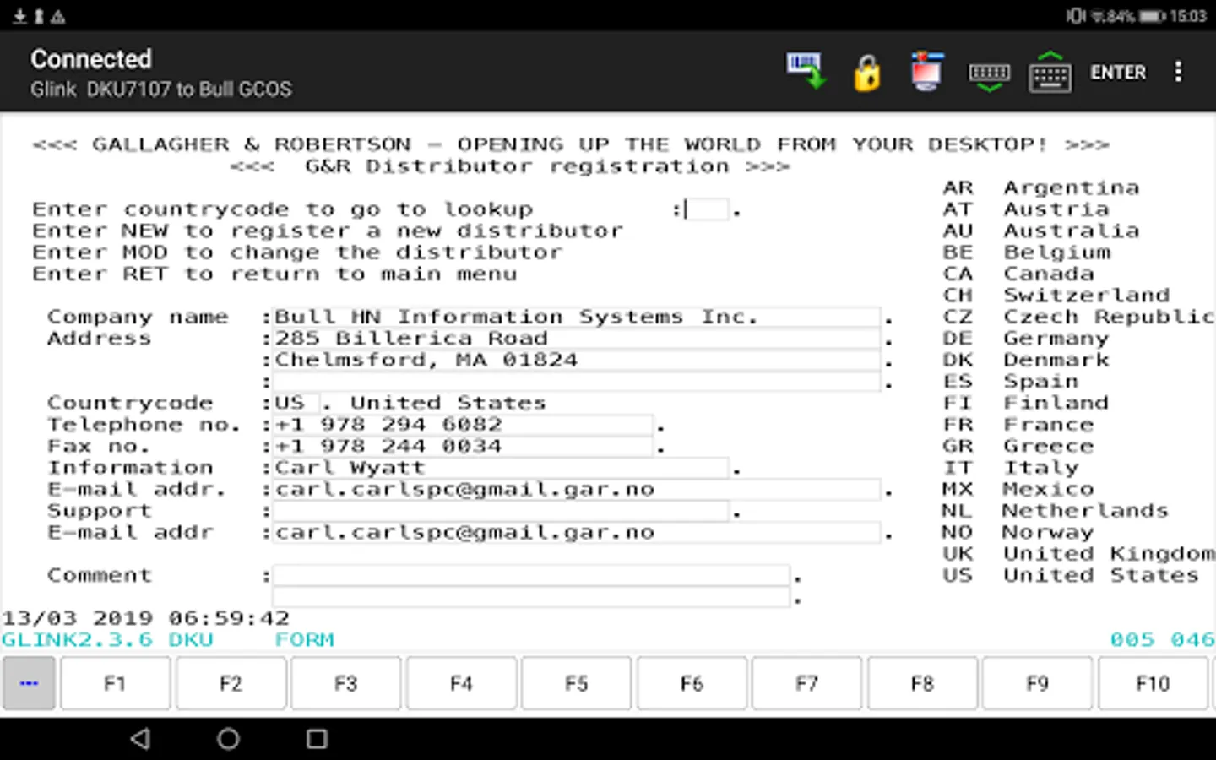Screen dimensions: 1216x760
Task: Tap the F2 function key
Action: tap(231, 683)
